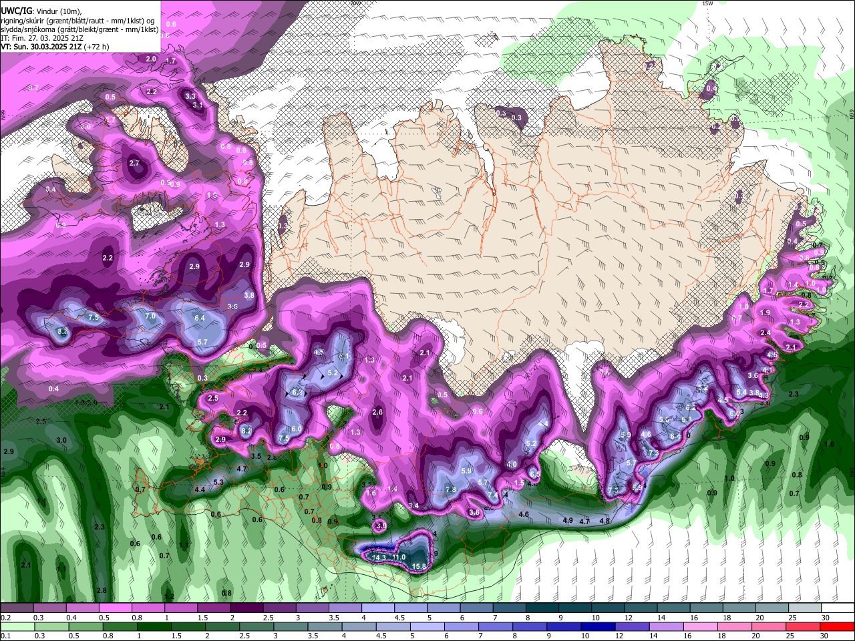
Task: Click the 2.0 snowfall value
Action: click(151, 59)
